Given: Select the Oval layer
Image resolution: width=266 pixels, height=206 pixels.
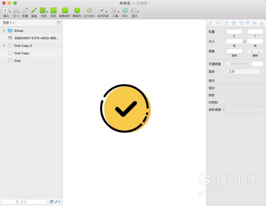Looking at the screenshot, I should tap(31, 60).
